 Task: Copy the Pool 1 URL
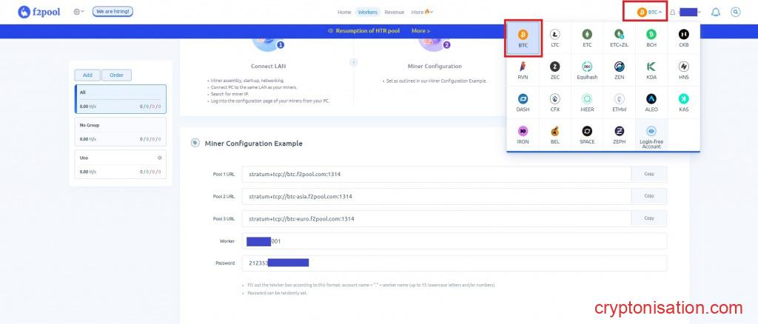pyautogui.click(x=648, y=175)
